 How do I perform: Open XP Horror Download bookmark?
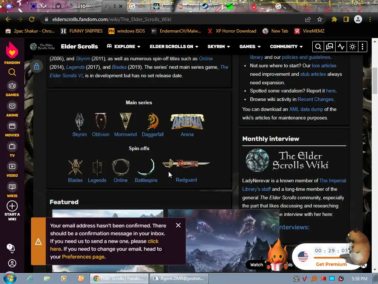coord(232,31)
